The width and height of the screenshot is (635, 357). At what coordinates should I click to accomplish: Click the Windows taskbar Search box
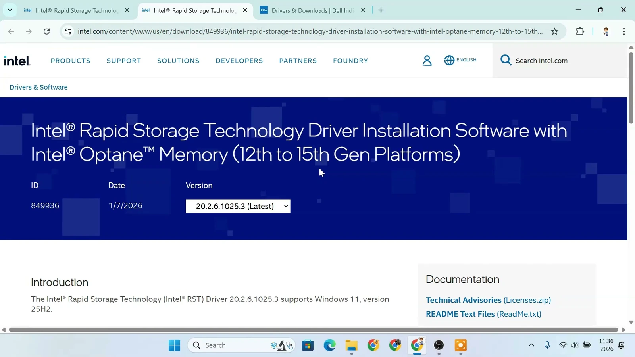click(241, 345)
